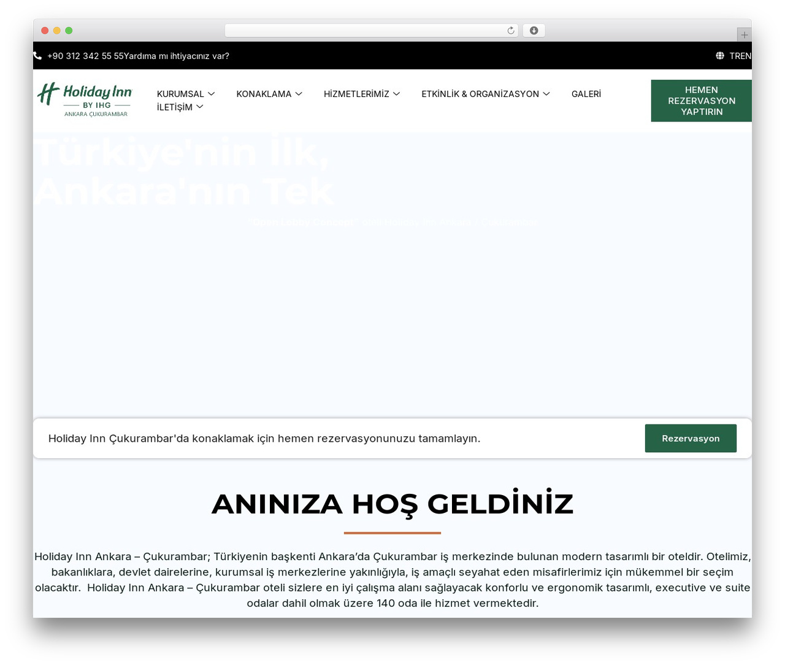The image size is (785, 665).
Task: Click HEMEN REZERVASYON YAPTIRIN button
Action: 702,101
